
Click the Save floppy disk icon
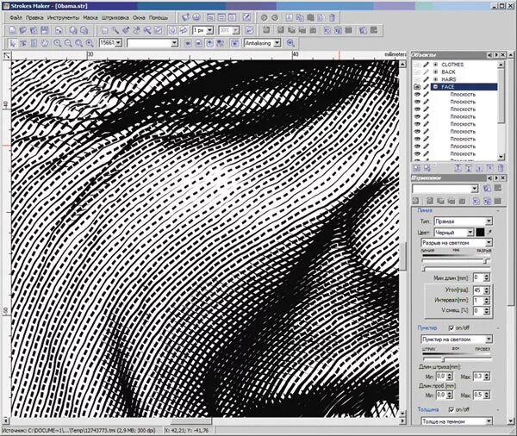tap(45, 31)
